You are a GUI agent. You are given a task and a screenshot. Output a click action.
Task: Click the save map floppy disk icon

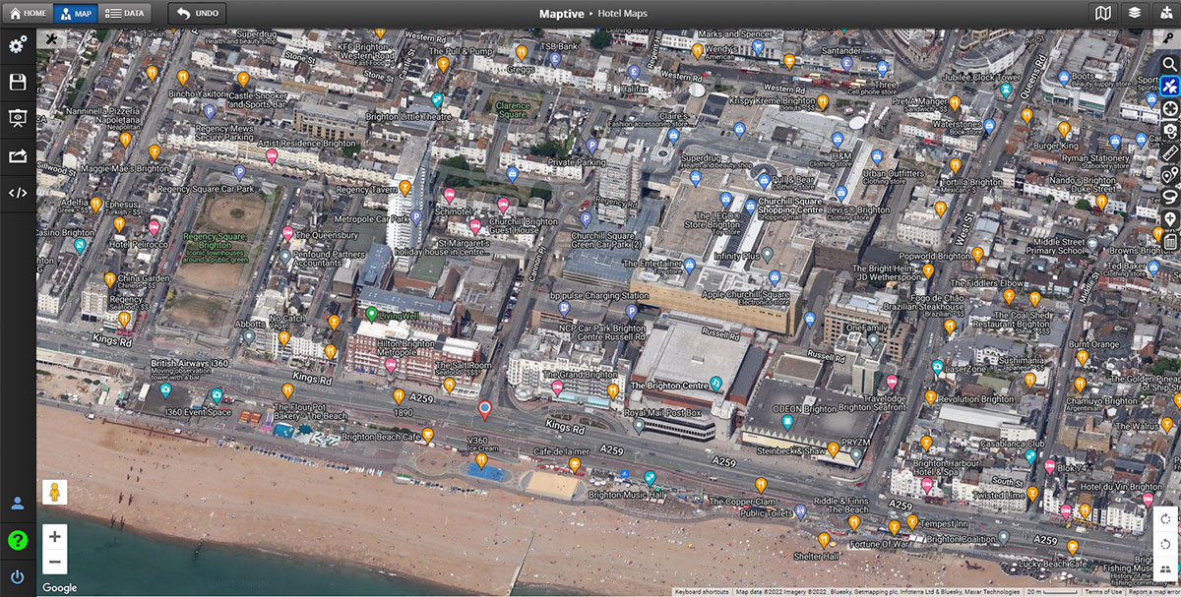coord(18,82)
